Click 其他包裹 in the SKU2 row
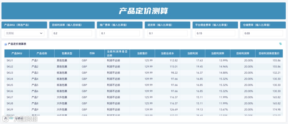Viewport: 288px width, 124px height. 62,66
